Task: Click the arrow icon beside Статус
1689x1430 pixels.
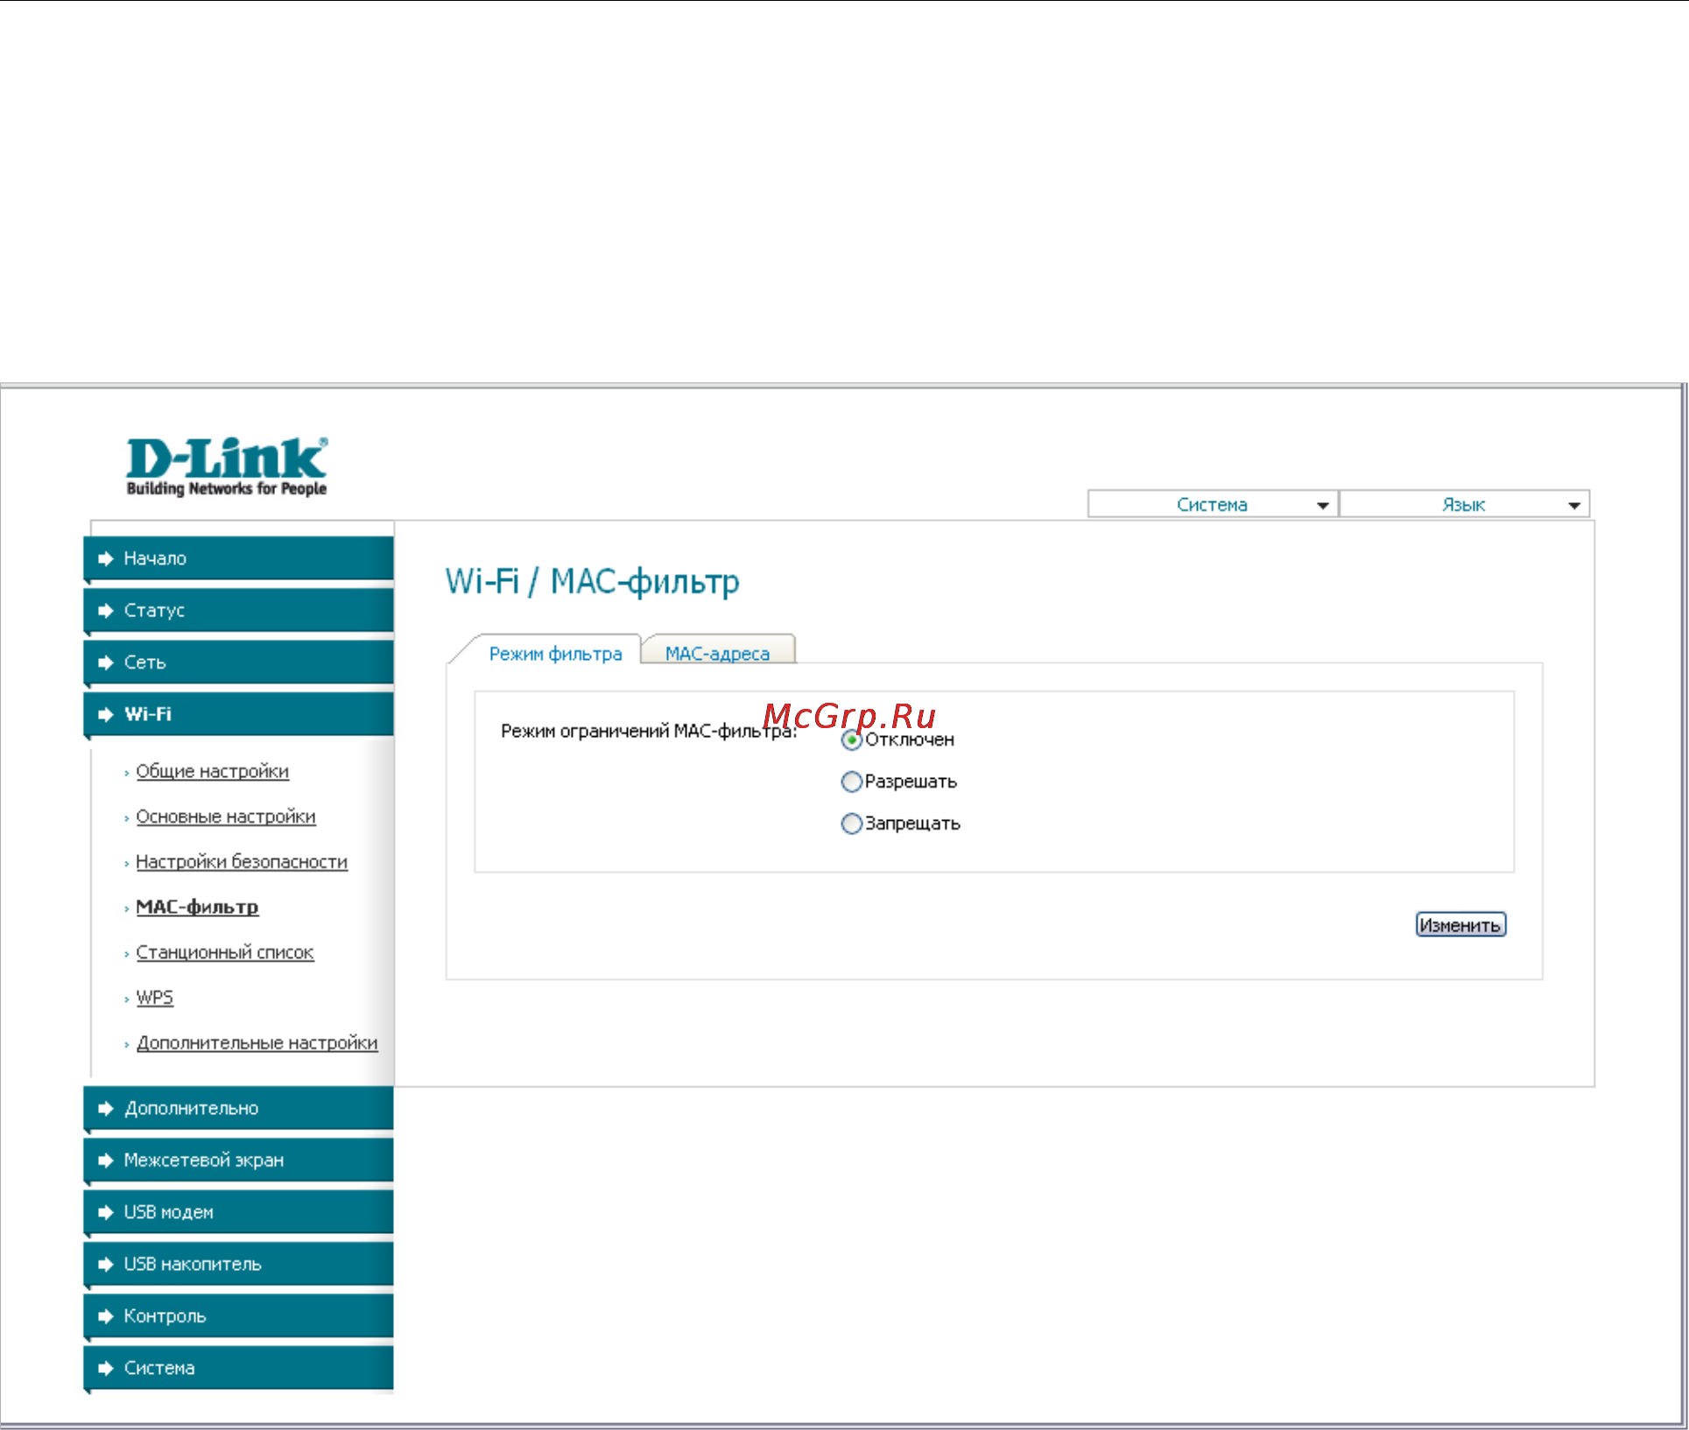Action: [106, 610]
